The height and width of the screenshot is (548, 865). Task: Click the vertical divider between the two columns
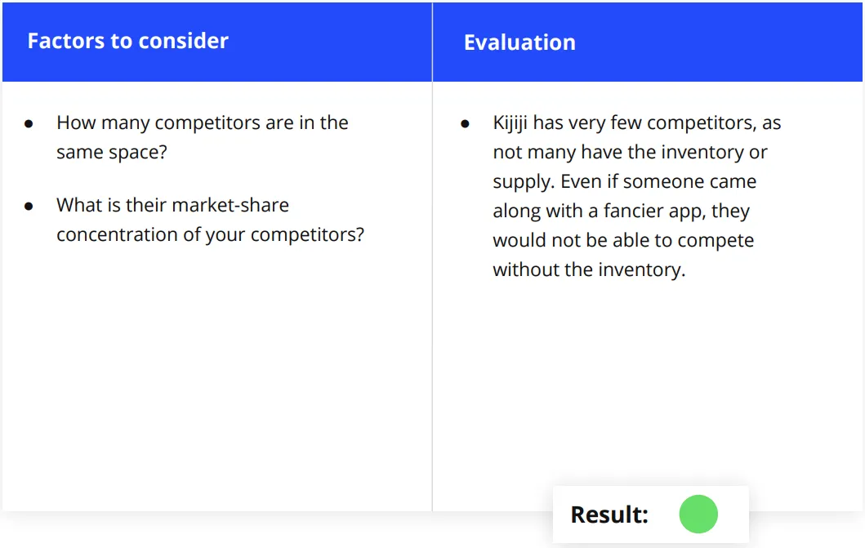click(x=433, y=296)
